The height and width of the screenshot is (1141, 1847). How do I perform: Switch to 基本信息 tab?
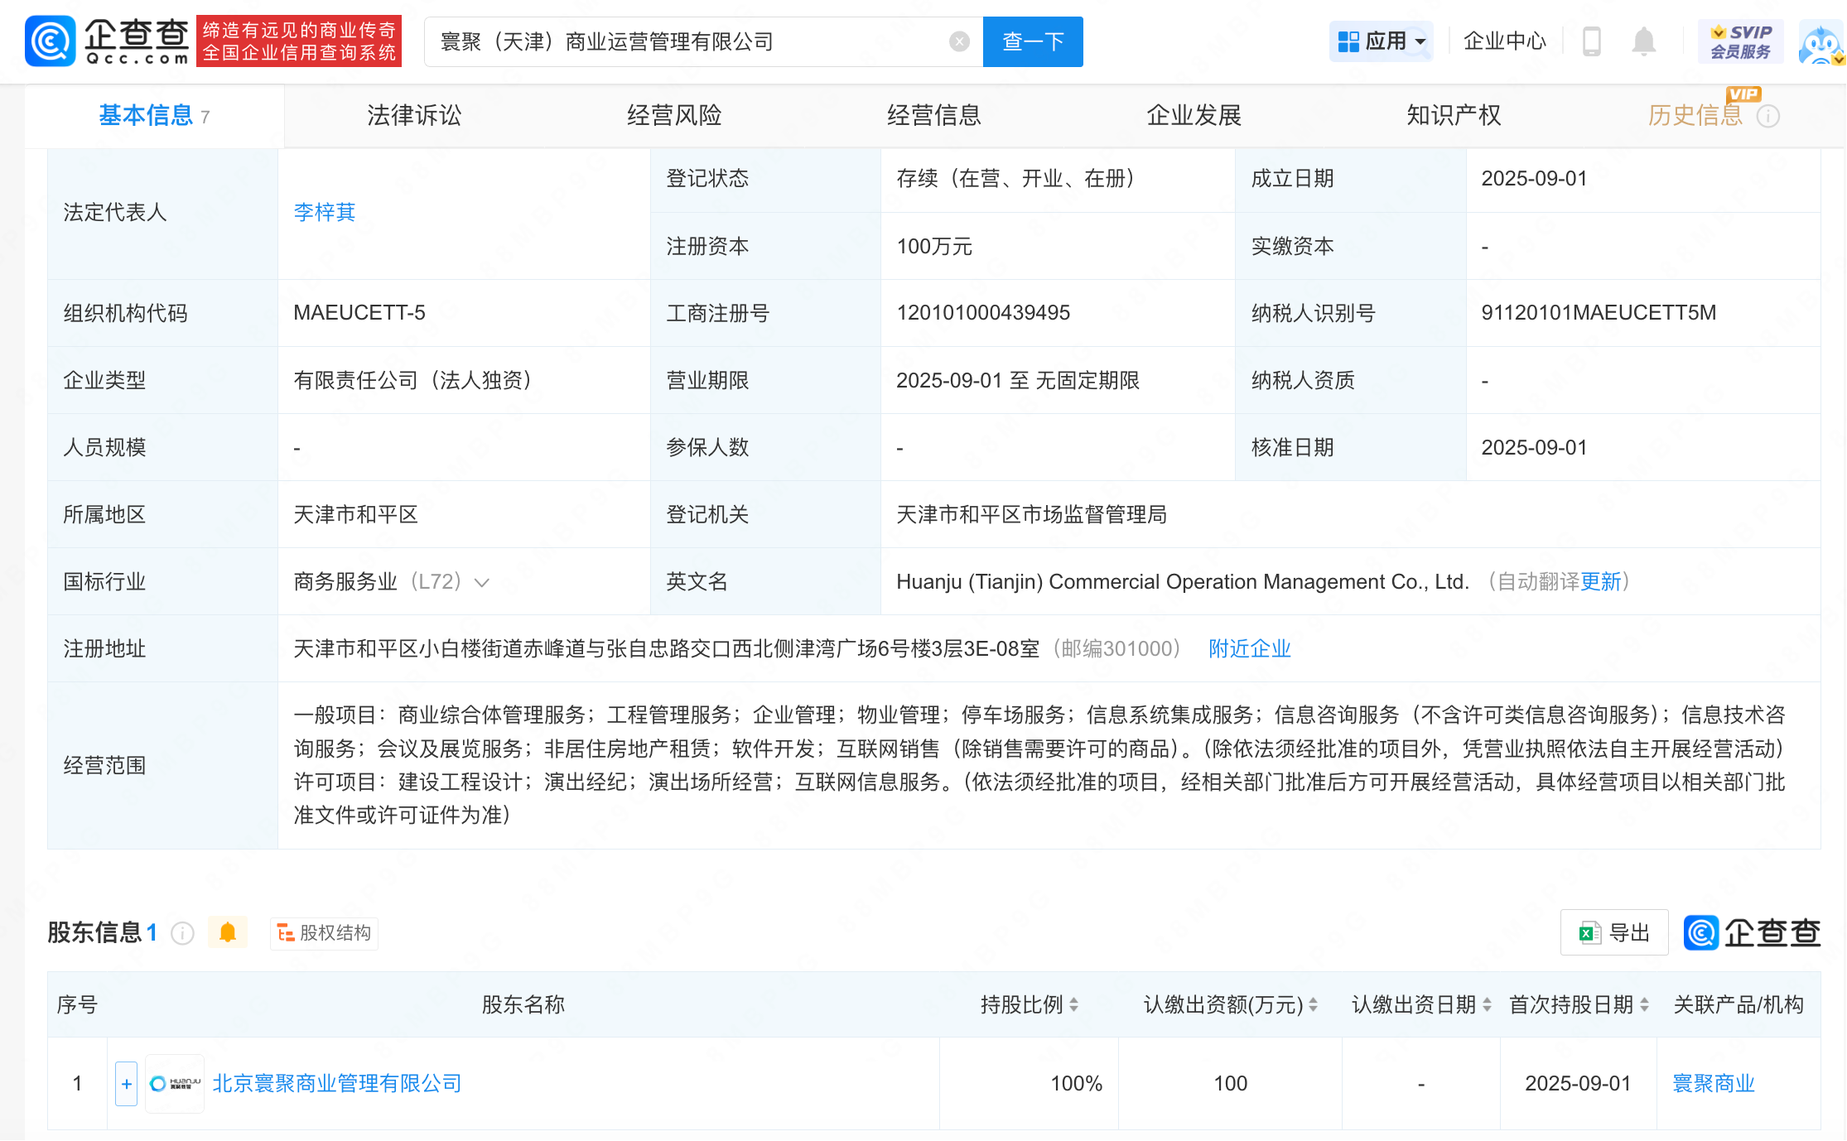tap(154, 116)
